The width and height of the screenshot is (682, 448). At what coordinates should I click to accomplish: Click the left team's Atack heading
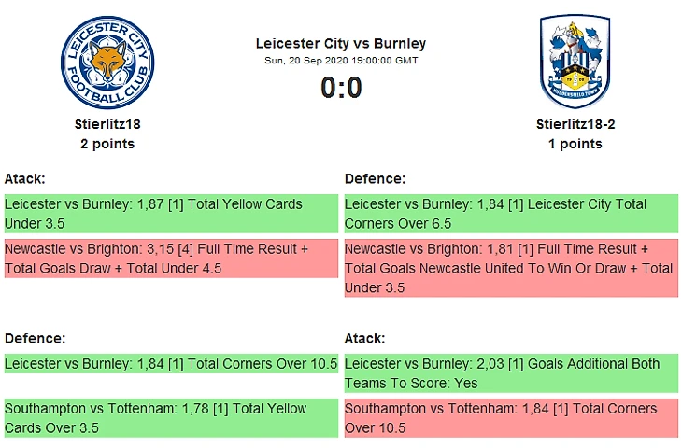25,178
